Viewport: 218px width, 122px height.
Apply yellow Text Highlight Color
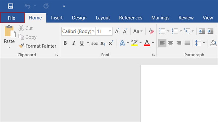[134, 43]
